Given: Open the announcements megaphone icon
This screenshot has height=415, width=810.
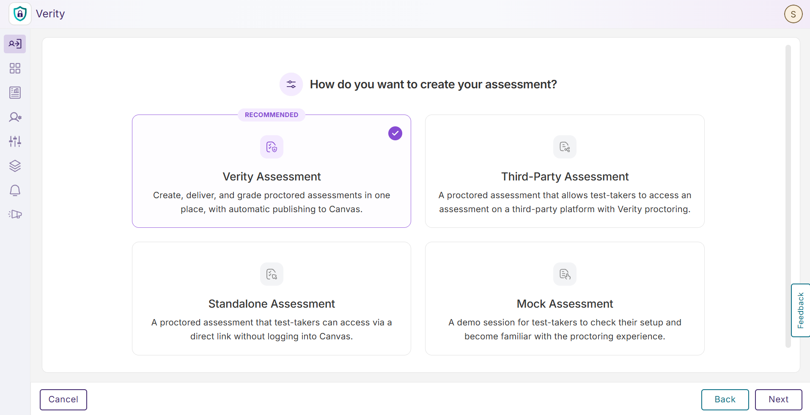Looking at the screenshot, I should [15, 214].
